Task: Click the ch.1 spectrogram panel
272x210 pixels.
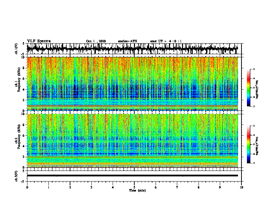Action: (132, 84)
